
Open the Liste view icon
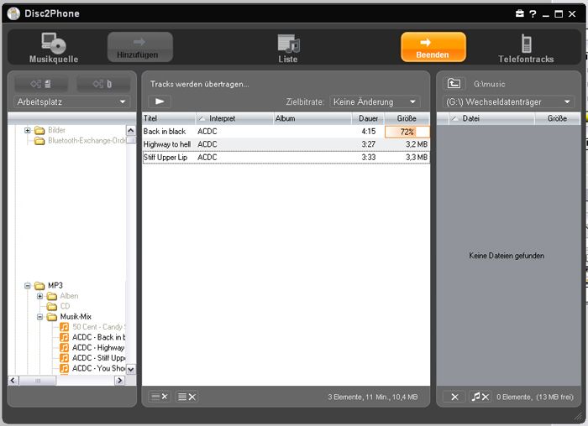(x=288, y=49)
